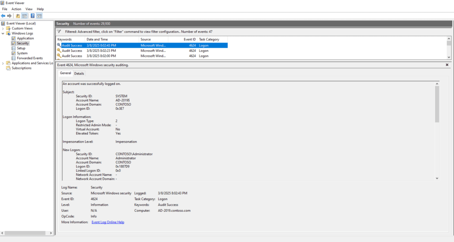Close the event preview pane
454x242 pixels.
[x=447, y=65]
